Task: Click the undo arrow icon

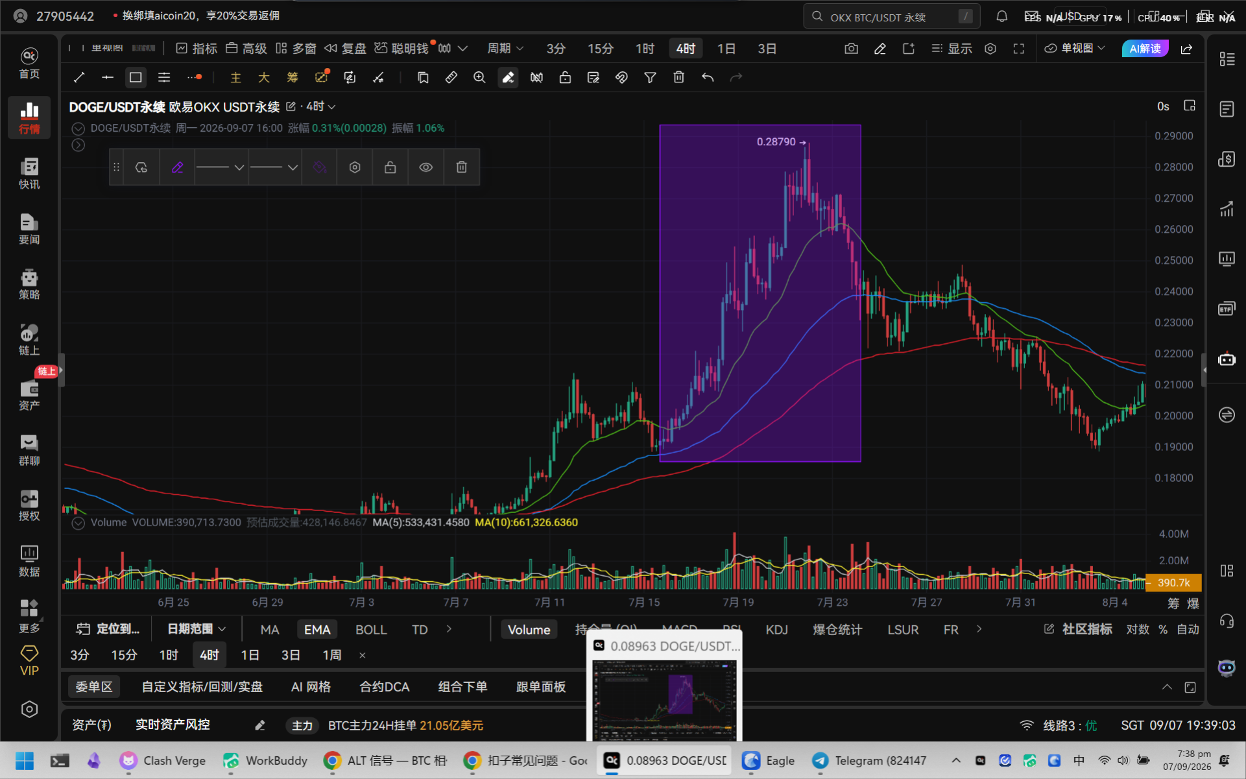Action: click(707, 78)
